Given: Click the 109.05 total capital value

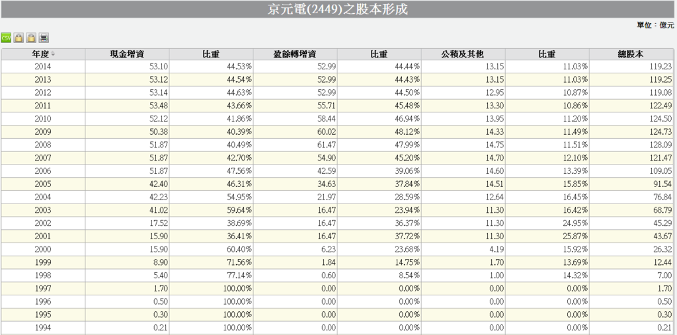Looking at the screenshot, I should (x=660, y=171).
